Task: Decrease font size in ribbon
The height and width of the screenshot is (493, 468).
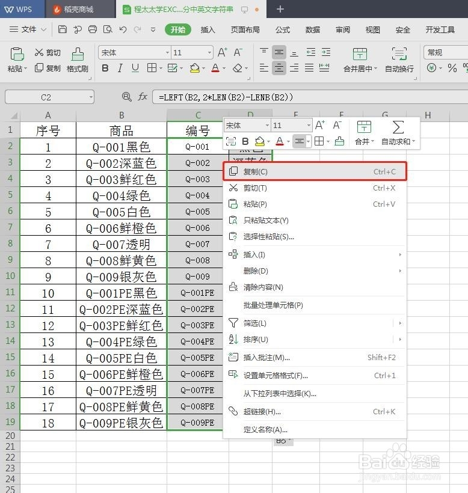Action: tap(238, 52)
